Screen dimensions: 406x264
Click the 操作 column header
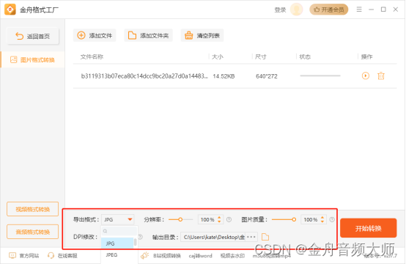[x=366, y=56]
